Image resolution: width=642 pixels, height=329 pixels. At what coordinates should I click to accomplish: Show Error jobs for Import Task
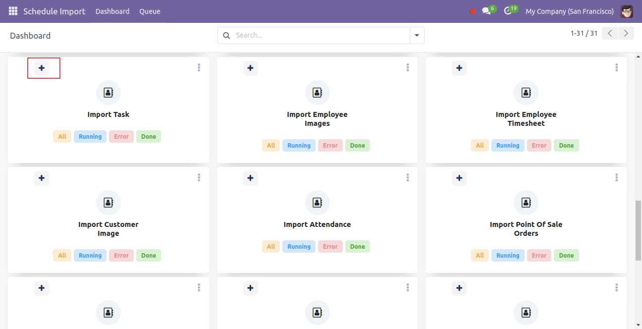pos(121,137)
